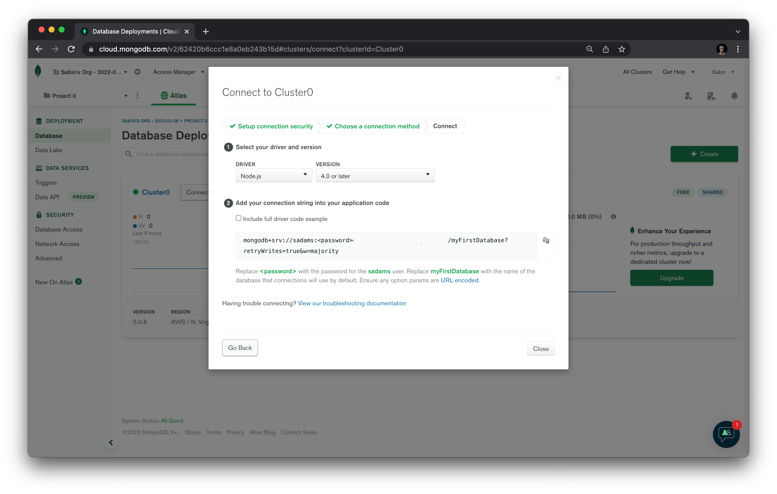777x494 pixels.
Task: Open the Chrome three-dot menu
Action: point(738,49)
